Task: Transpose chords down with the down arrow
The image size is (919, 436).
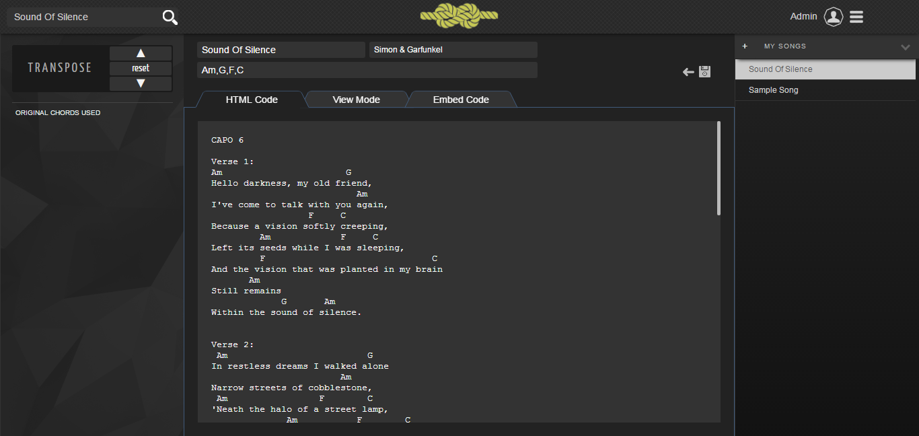Action: 141,83
